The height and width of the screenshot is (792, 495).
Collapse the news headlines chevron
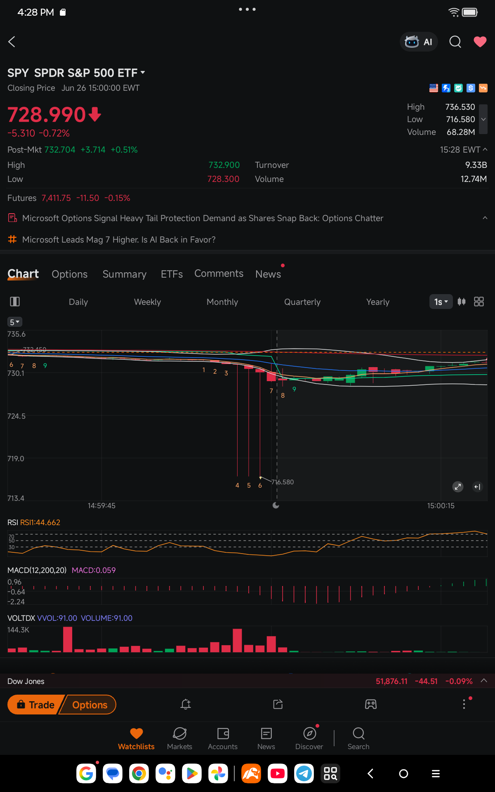pos(485,218)
